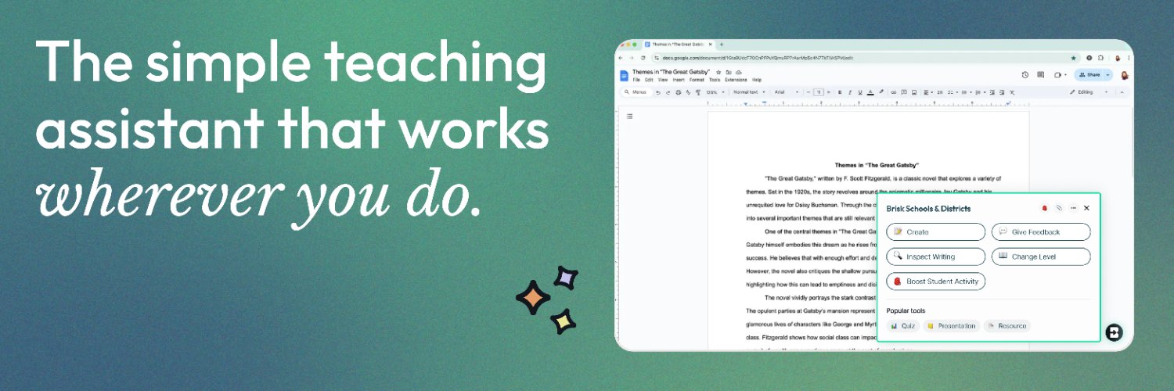
Task: Expand the Share button dropdown arrow
Action: (x=1107, y=75)
